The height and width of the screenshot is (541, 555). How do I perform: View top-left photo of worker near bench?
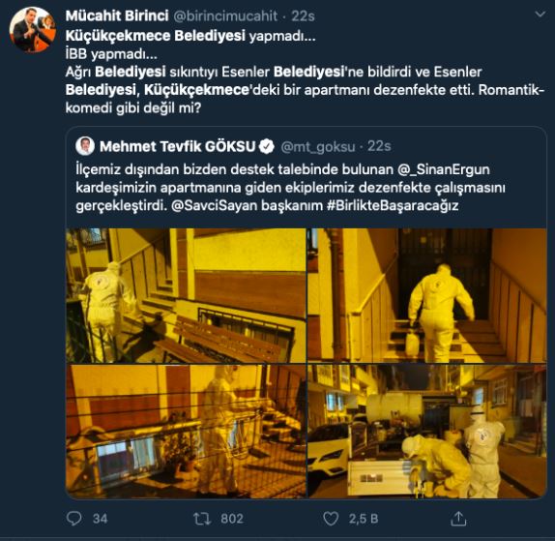186,295
